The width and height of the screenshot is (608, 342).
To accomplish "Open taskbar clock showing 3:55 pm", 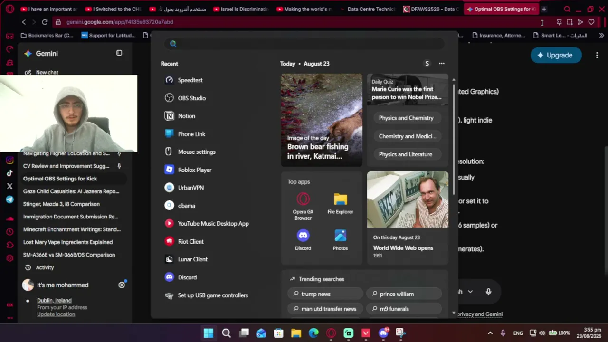I will [x=589, y=333].
